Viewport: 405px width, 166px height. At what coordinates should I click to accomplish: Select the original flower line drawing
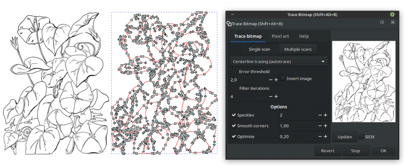point(56,83)
